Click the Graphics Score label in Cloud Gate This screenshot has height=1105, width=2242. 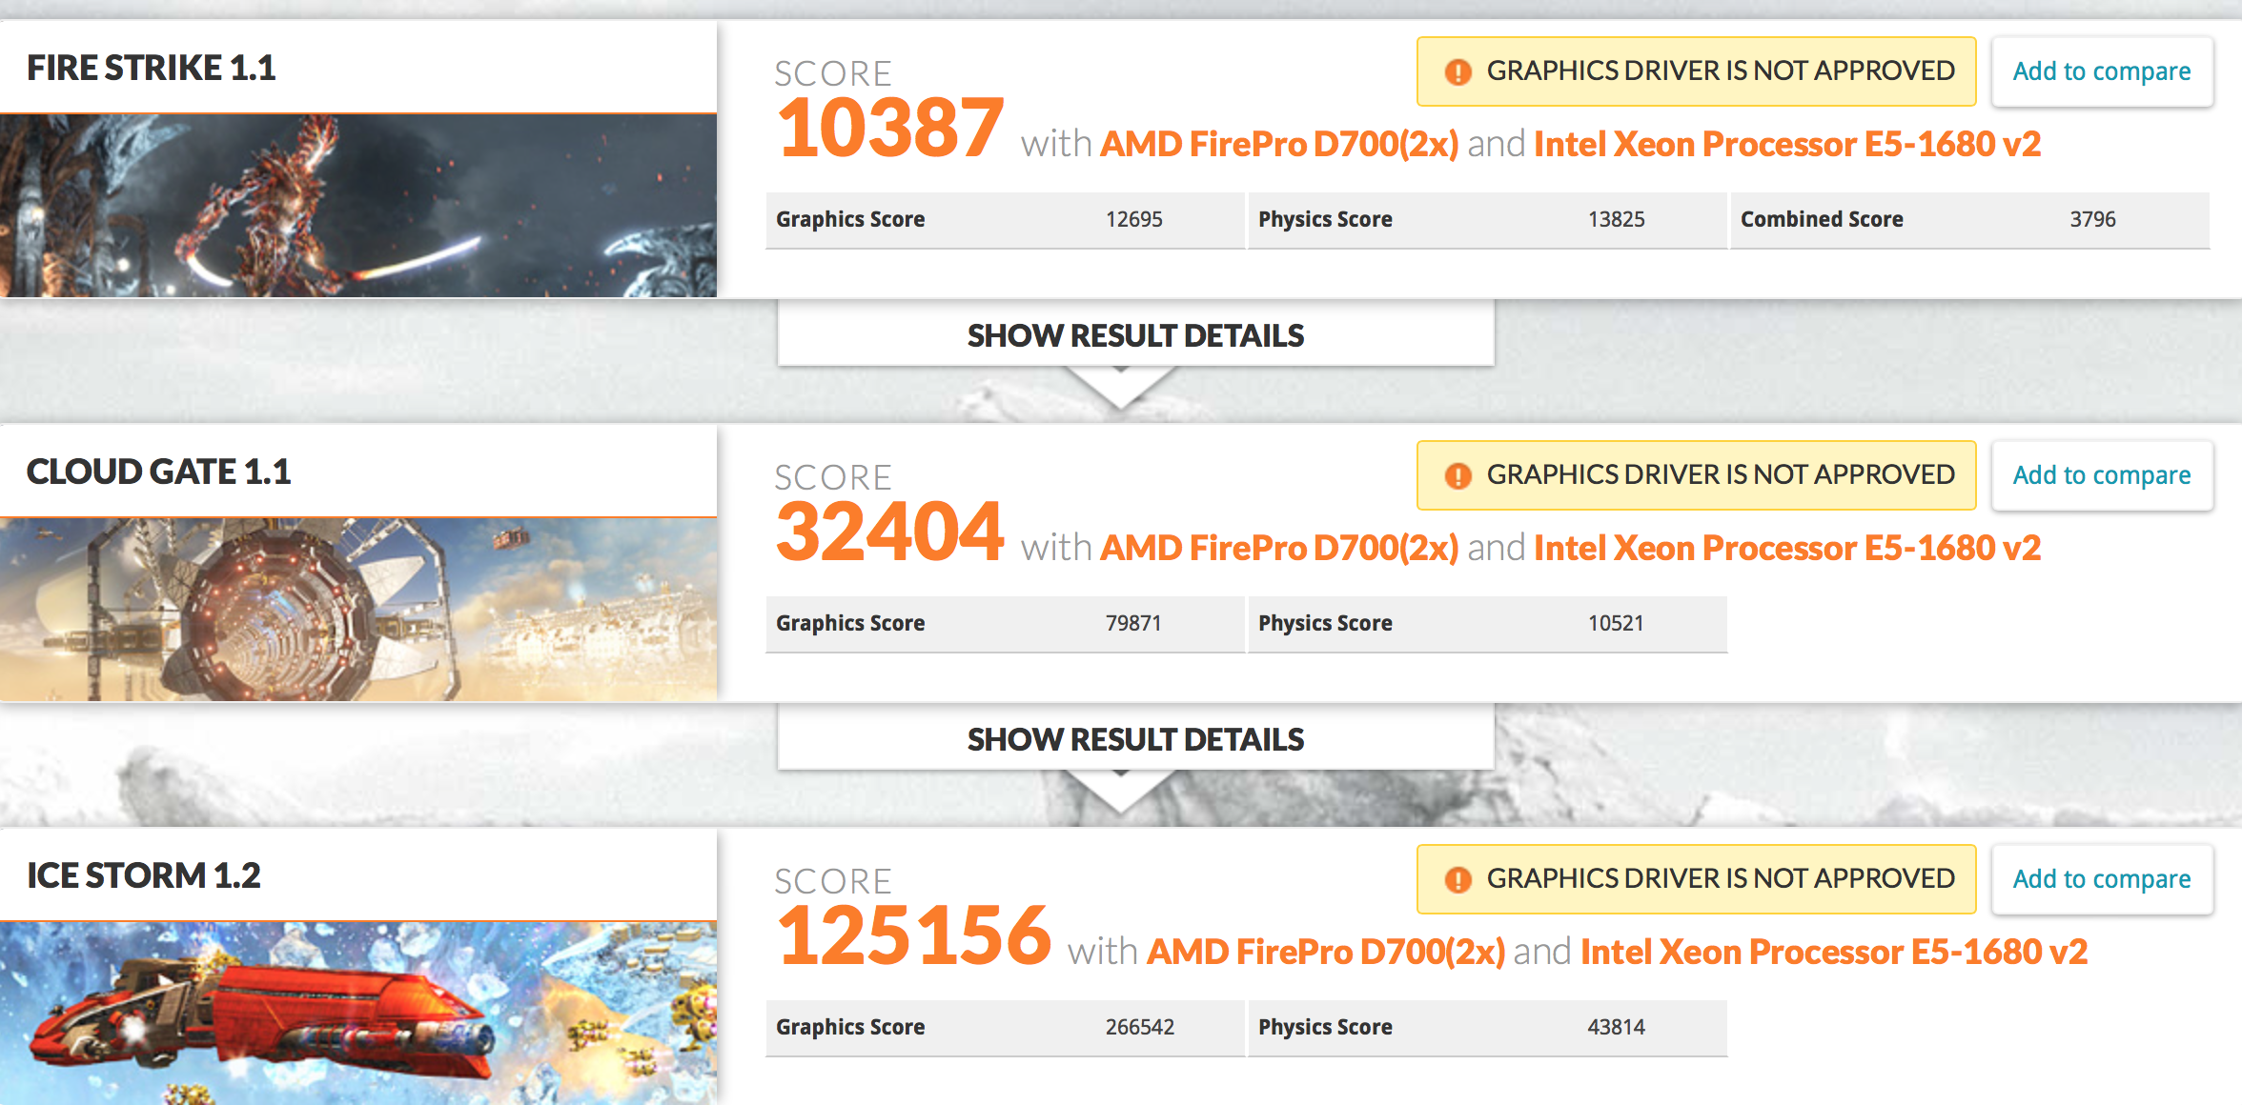coord(850,623)
